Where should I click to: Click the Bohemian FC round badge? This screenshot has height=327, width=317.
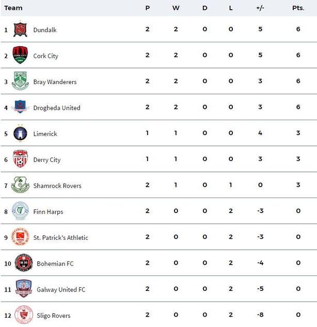coord(24,263)
